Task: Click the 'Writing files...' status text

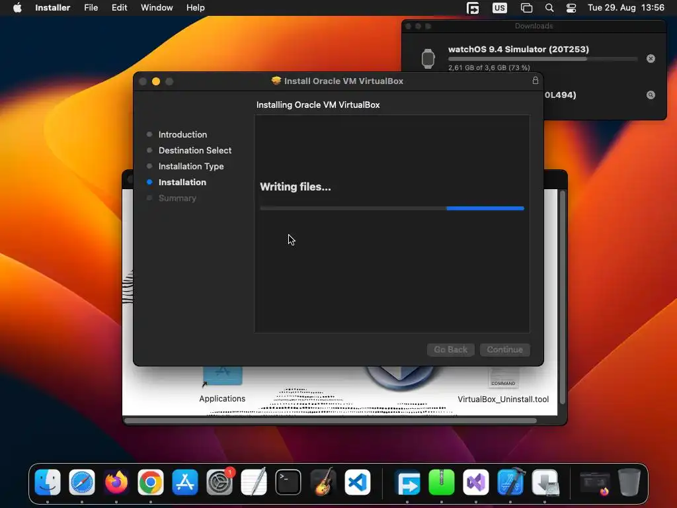Action: click(x=296, y=187)
